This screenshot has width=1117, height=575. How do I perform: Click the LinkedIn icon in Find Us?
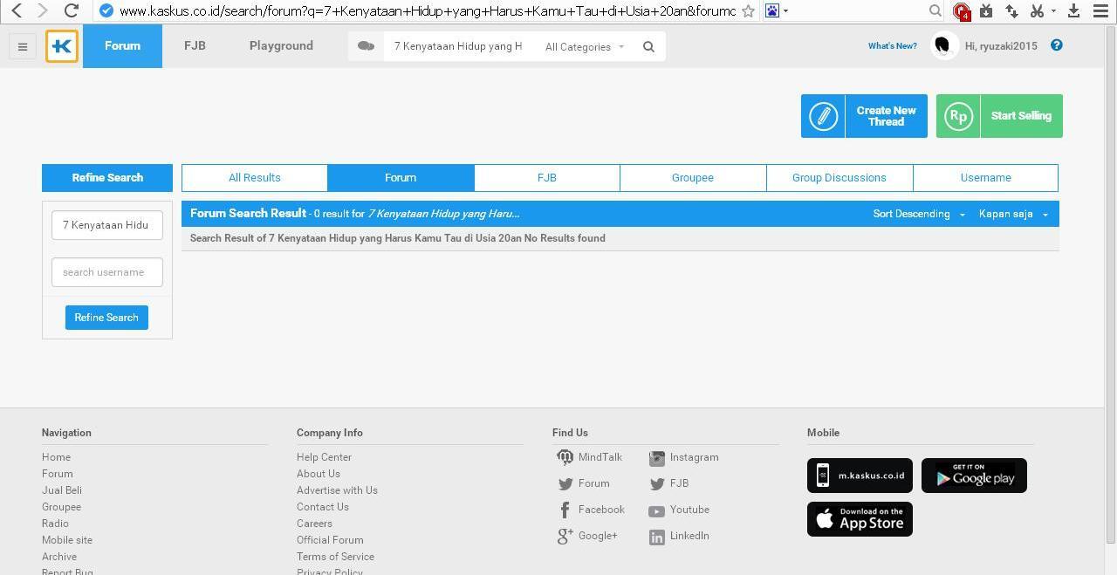click(657, 537)
